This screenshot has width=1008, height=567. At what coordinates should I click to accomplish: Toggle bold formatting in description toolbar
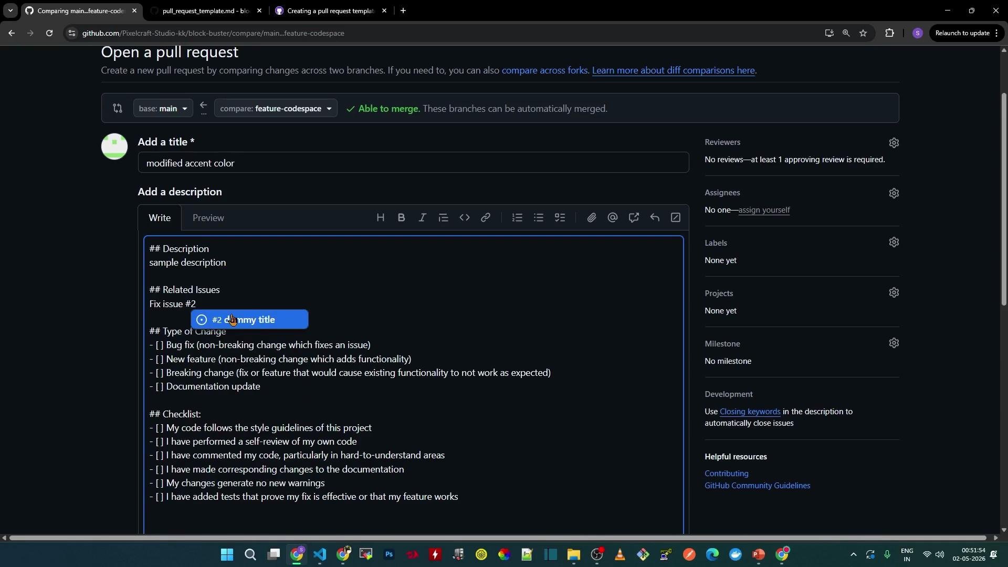coord(402,218)
